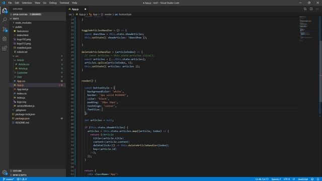Collapse the TEST1 project folder
Screen dimensions: 322x181
pyautogui.click(x=37, y=19)
